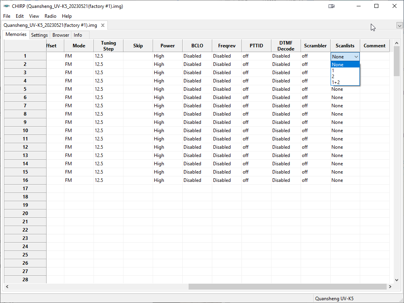Switch to the Memories tab
404x303 pixels.
pyautogui.click(x=16, y=34)
